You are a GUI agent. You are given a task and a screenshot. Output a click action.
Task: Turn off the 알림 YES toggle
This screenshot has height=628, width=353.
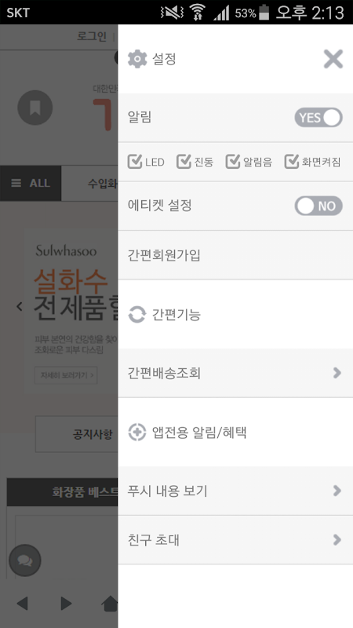[x=318, y=117]
